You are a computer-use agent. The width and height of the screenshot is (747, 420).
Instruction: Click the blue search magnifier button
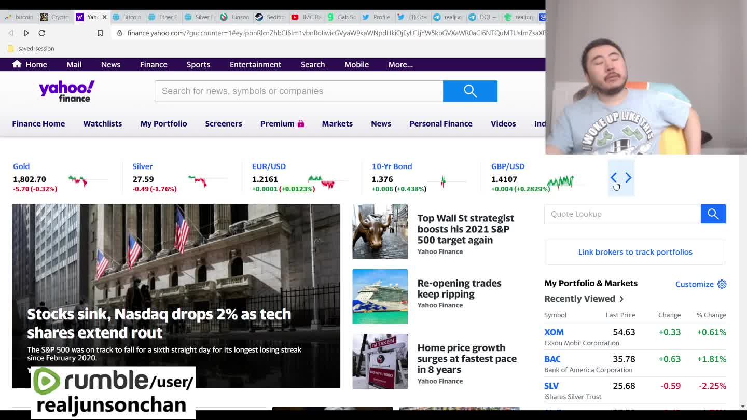point(470,91)
